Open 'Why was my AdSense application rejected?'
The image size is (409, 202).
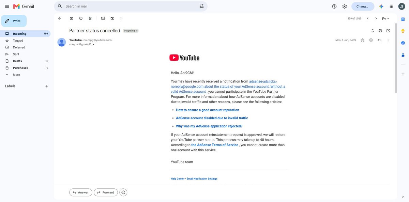(209, 126)
